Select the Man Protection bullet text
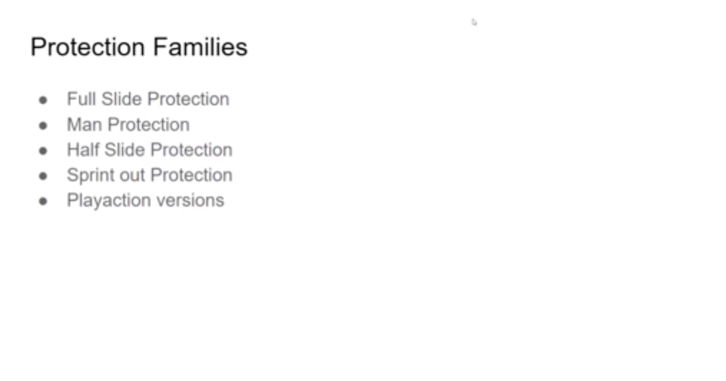This screenshot has width=726, height=381. (128, 125)
